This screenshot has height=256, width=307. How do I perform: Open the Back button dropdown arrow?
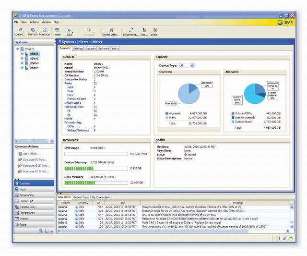[x=72, y=32]
